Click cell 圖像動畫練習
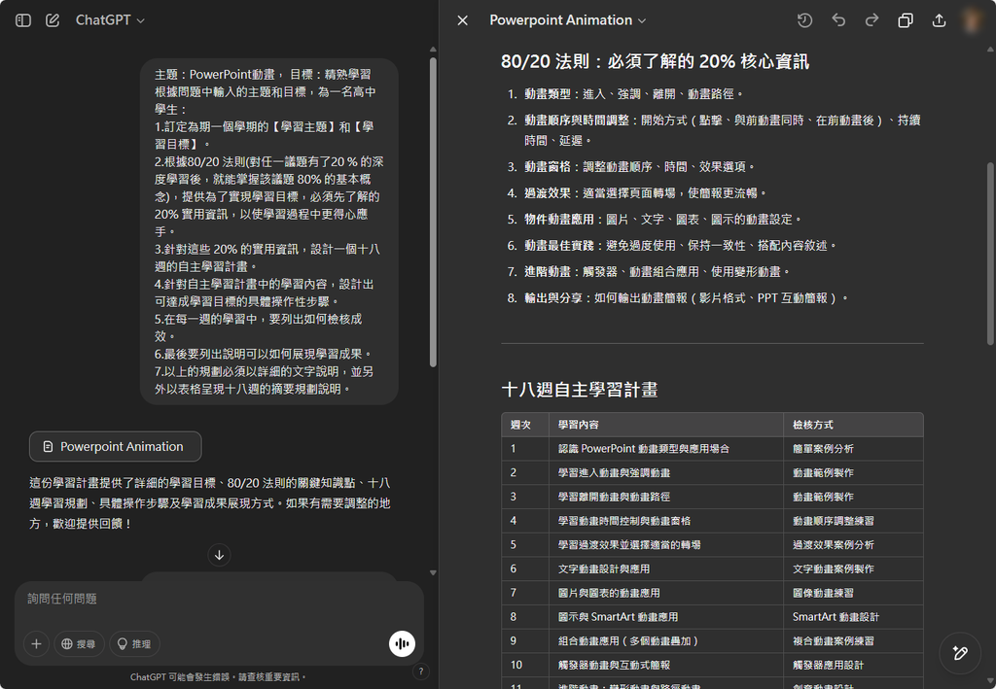The image size is (996, 689). (853, 593)
